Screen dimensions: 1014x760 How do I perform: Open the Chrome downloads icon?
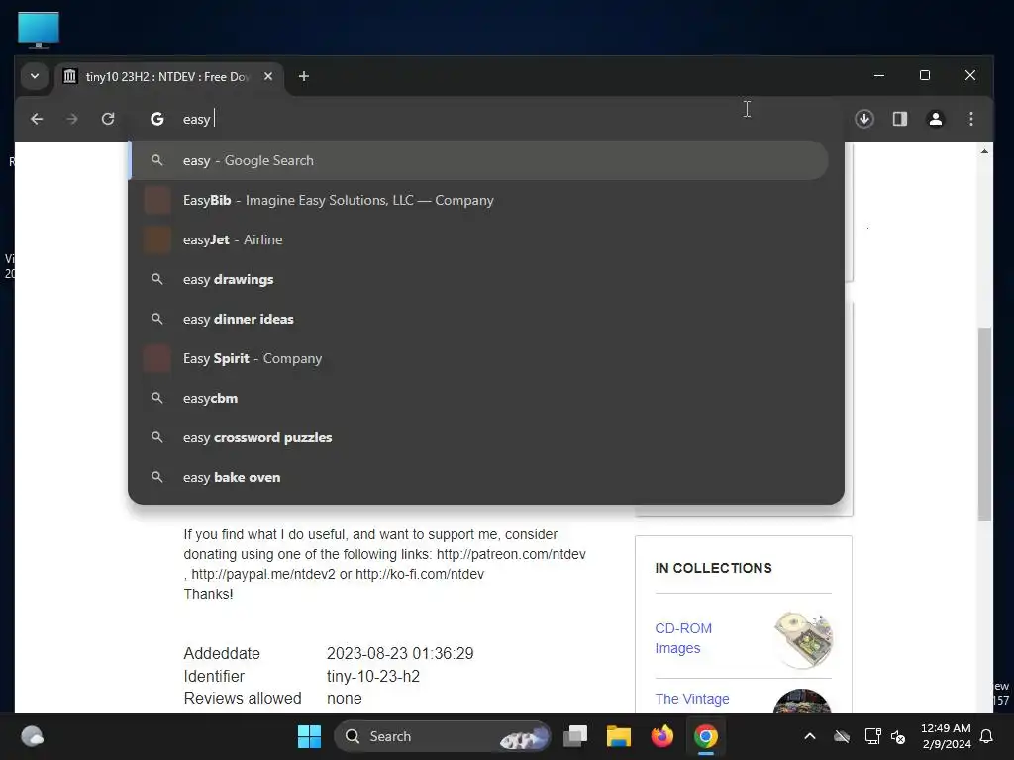pyautogui.click(x=863, y=119)
